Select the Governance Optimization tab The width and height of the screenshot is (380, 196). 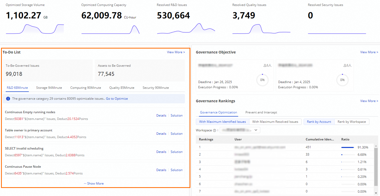point(218,112)
